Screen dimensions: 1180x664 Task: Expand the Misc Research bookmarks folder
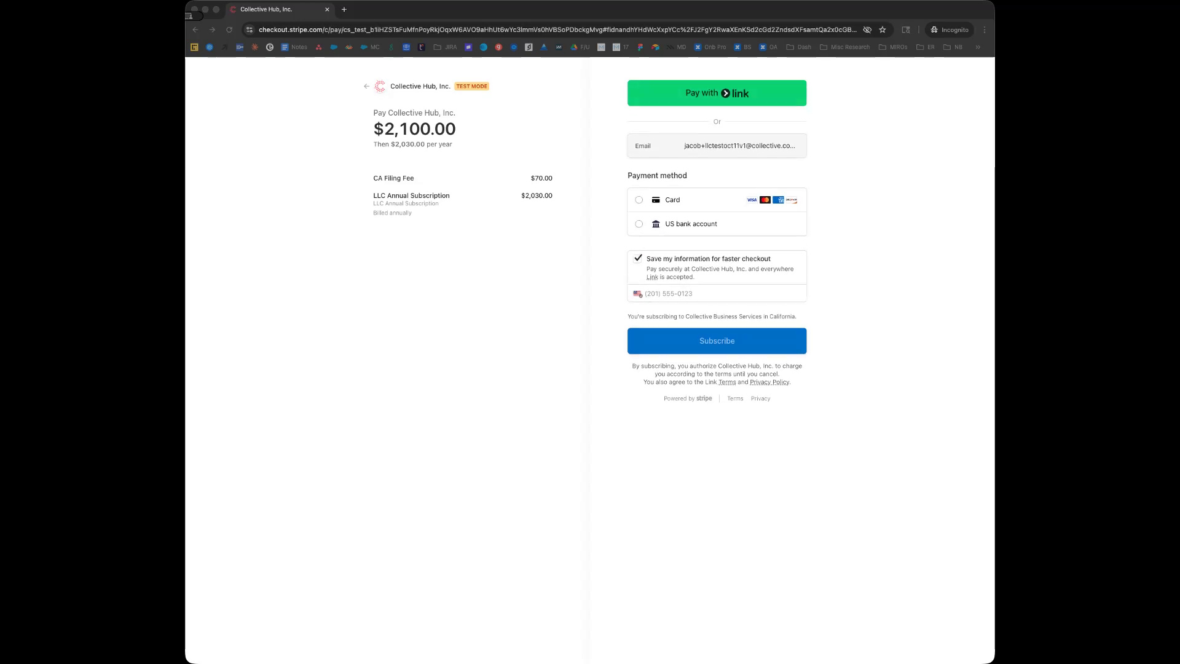pos(845,47)
